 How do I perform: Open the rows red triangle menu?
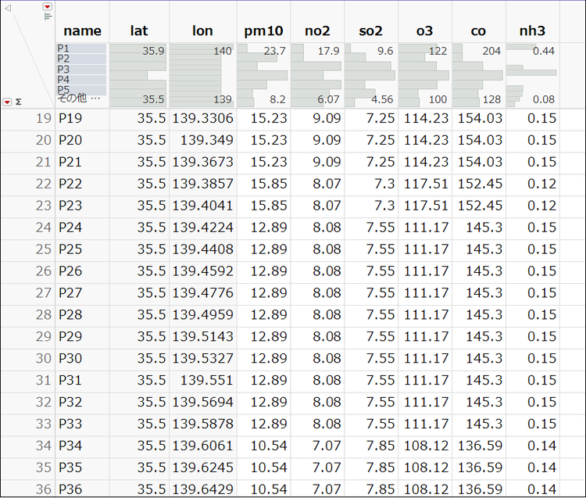7,102
